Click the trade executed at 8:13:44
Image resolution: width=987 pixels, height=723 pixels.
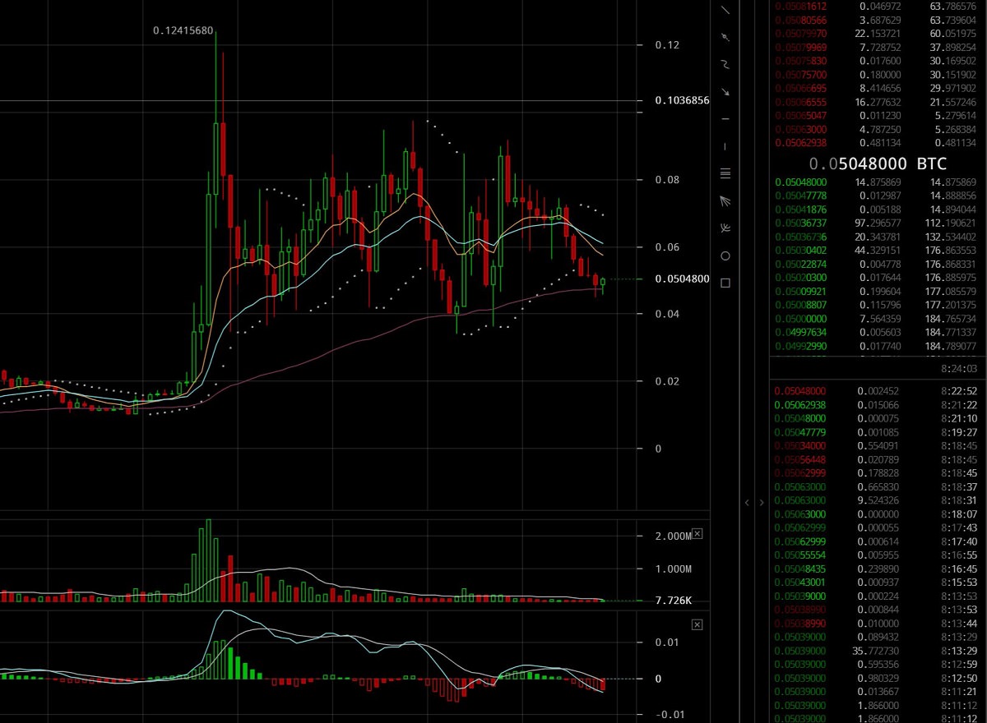(878, 624)
